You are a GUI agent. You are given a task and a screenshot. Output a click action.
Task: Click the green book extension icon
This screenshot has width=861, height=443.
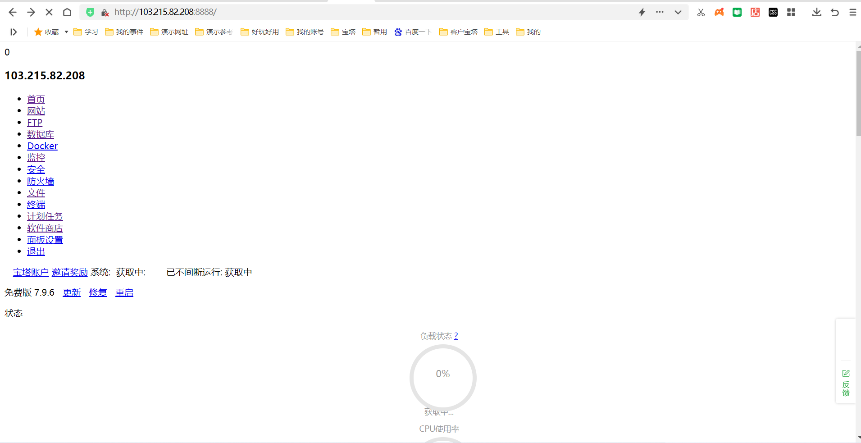pyautogui.click(x=737, y=12)
